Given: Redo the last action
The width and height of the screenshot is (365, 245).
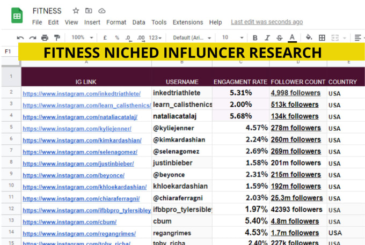Looking at the screenshot, I should 33,38.
